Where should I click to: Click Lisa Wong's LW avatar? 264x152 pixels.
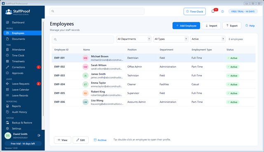(x=85, y=102)
